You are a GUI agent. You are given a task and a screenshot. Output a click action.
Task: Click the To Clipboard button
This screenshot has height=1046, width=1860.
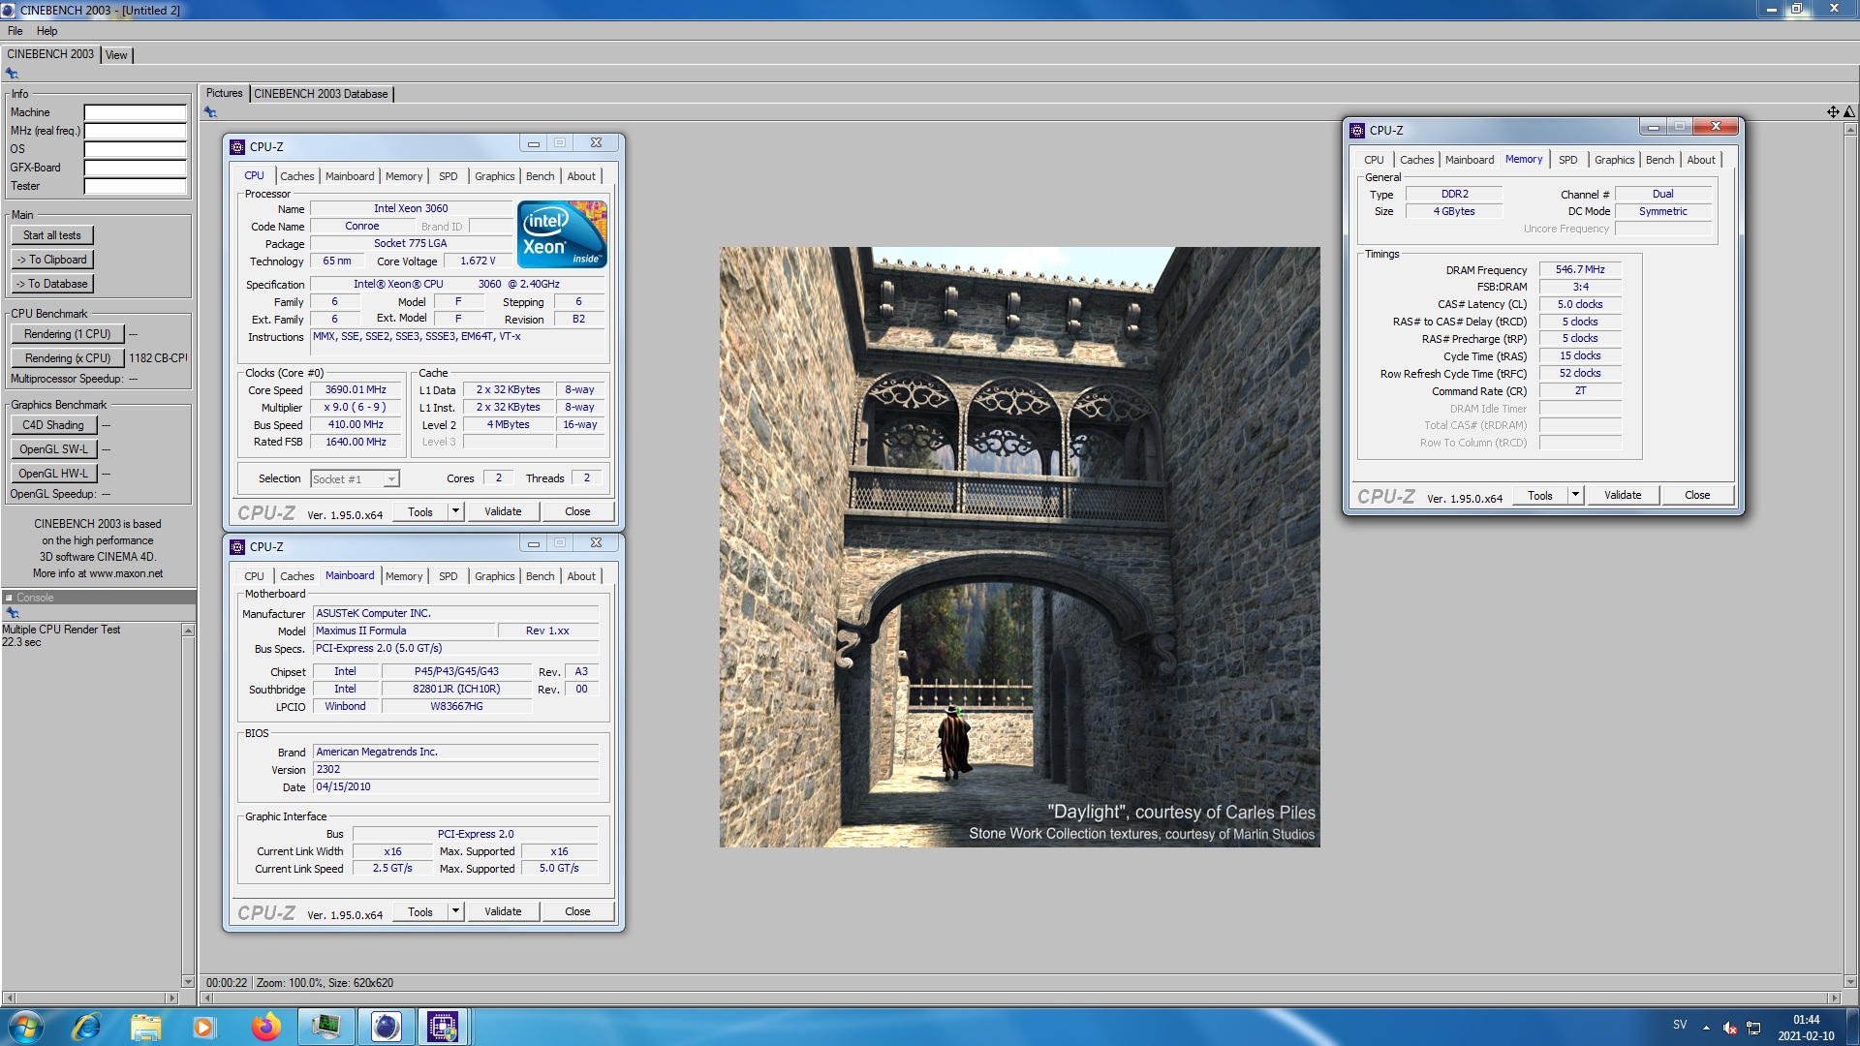tap(52, 260)
